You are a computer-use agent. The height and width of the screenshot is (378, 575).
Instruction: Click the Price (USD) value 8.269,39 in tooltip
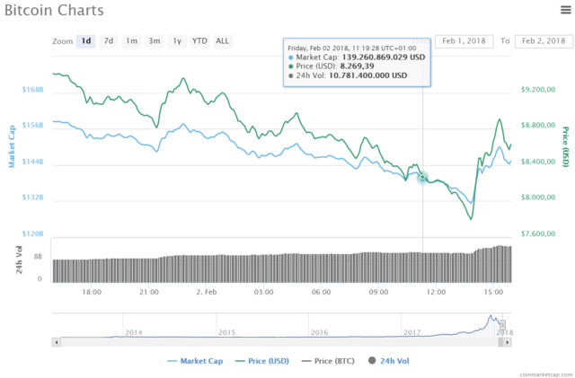[357, 66]
